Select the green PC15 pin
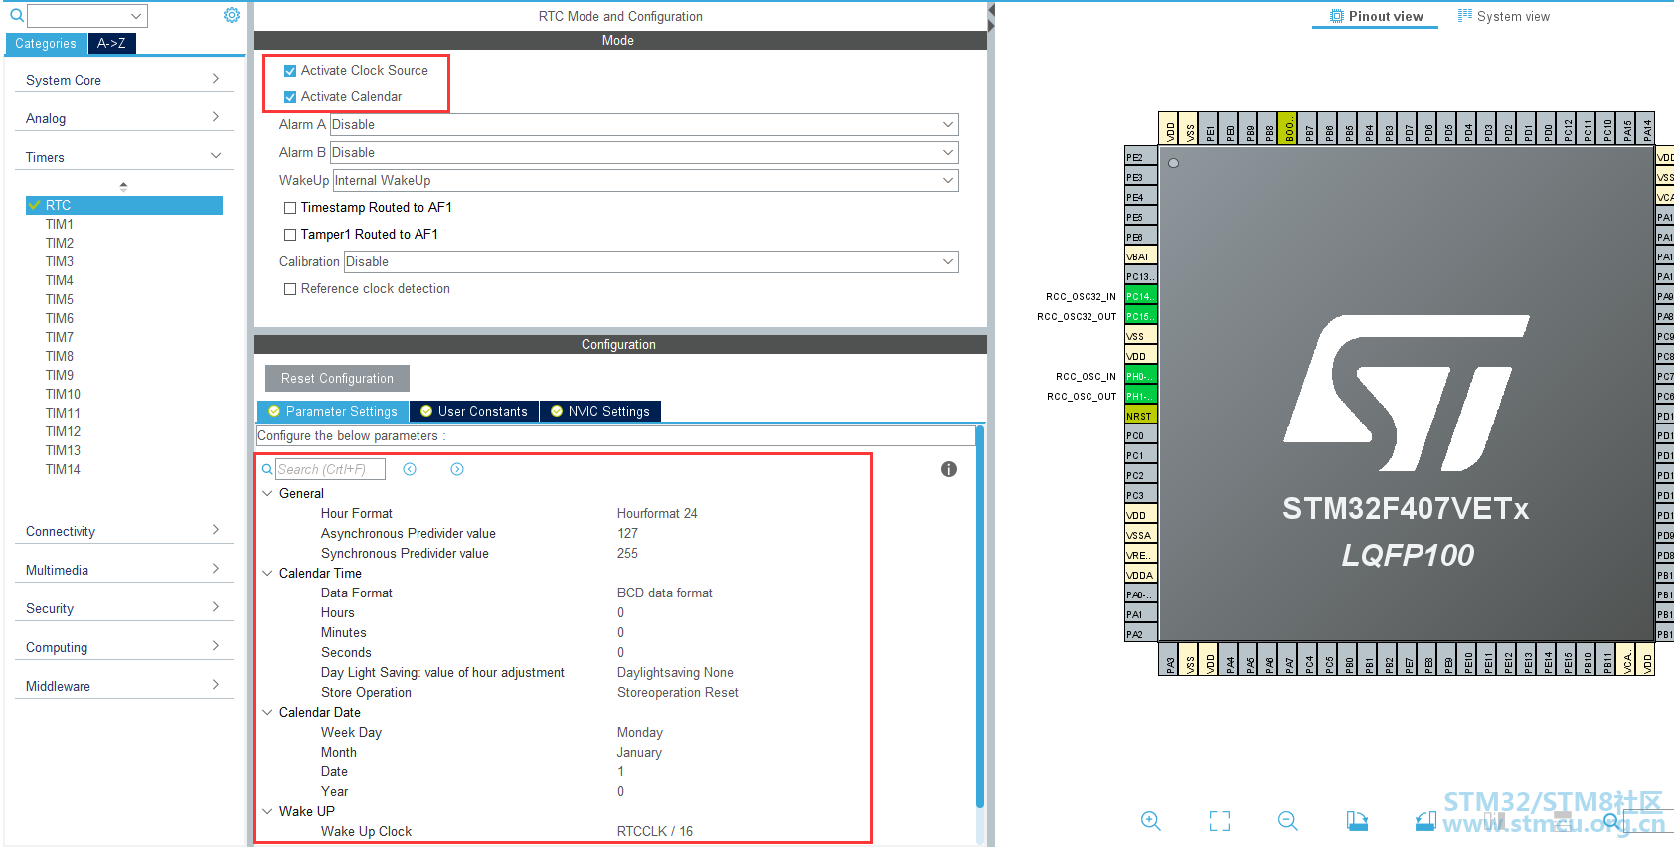The width and height of the screenshot is (1674, 847). (1140, 316)
